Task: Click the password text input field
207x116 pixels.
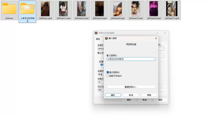Action: (x=129, y=59)
